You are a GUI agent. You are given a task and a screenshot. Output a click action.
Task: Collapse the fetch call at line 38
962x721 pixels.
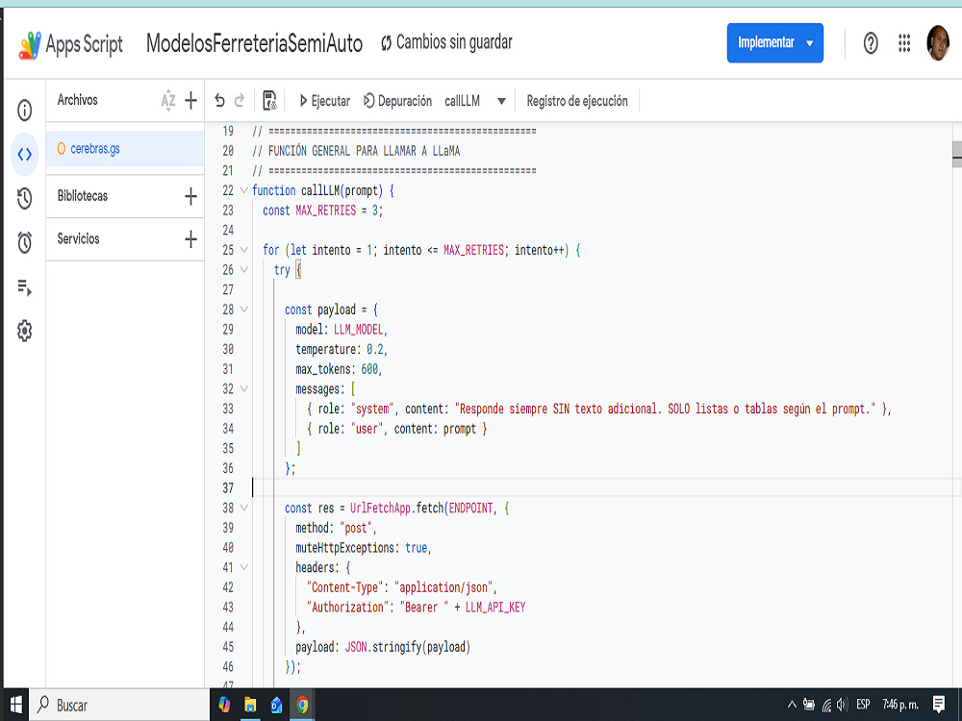(244, 508)
